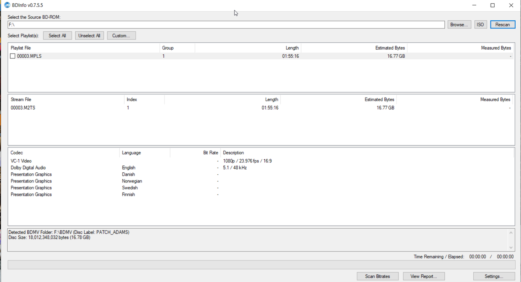Start Scan Bitrates
521x282 pixels.
click(x=377, y=276)
